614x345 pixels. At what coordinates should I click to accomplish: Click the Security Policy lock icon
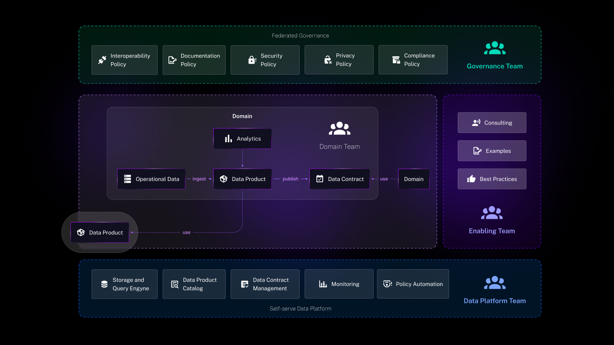point(252,60)
